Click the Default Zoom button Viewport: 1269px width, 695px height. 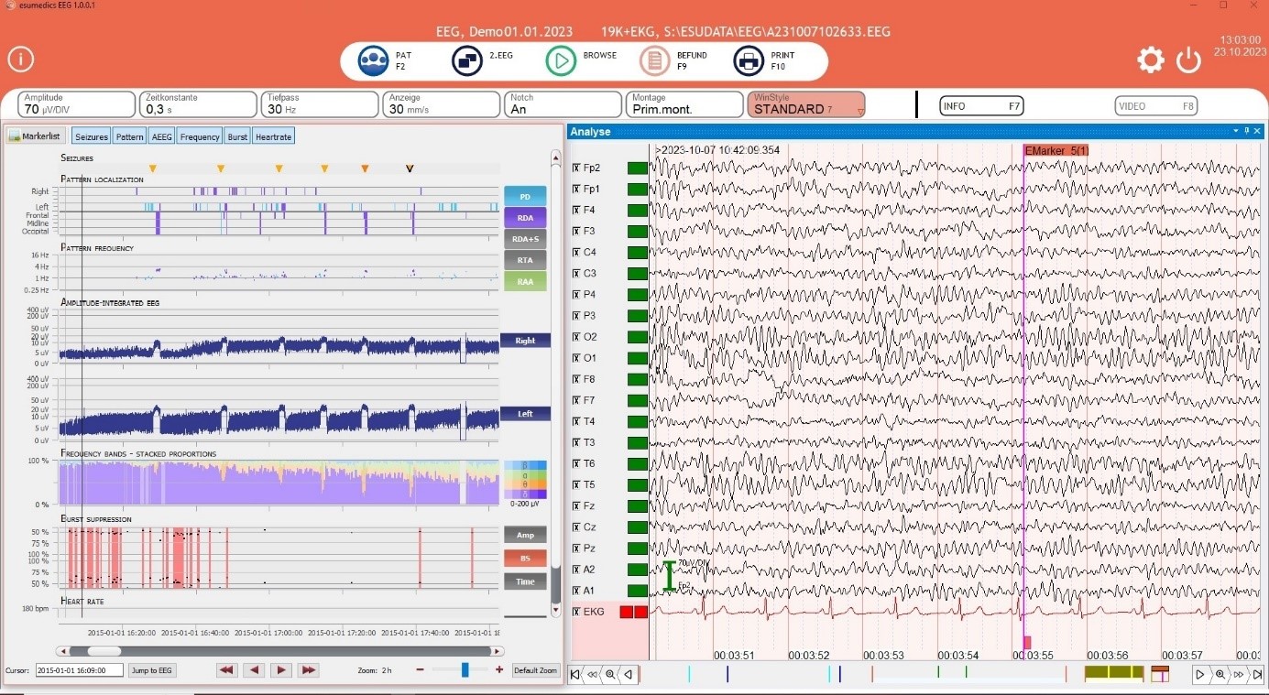535,669
